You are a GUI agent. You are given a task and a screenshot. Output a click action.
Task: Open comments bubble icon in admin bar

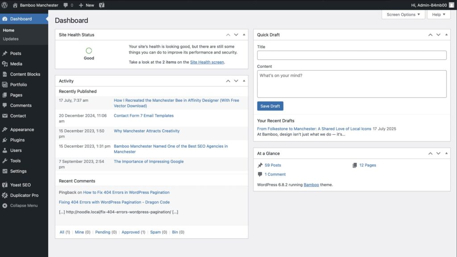66,5
